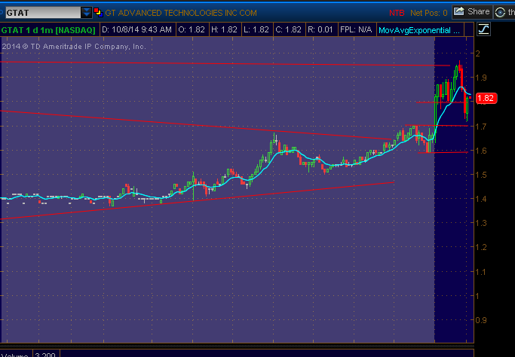This screenshot has height=357, width=515.
Task: Open the symbol selector dropdown arrow
Action: coord(87,13)
